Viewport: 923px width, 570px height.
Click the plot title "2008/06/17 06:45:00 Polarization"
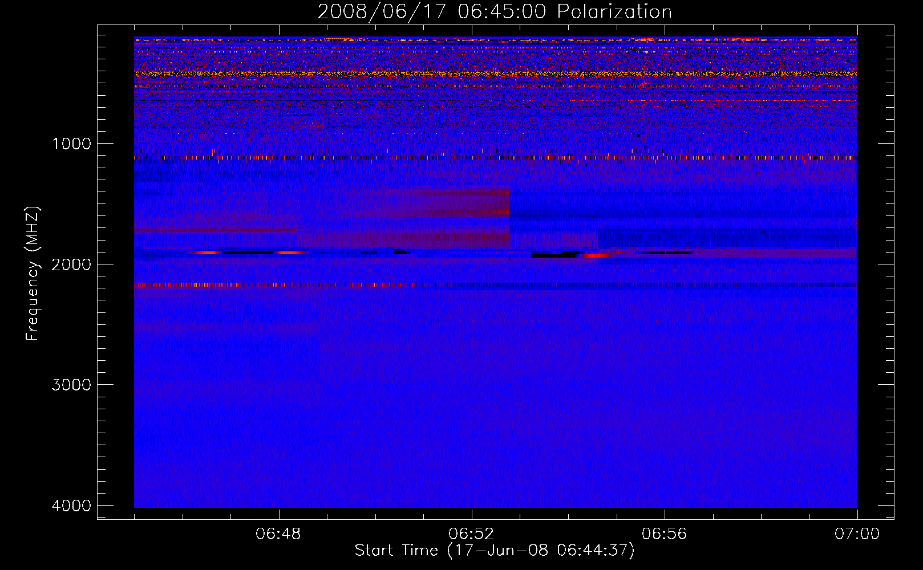tap(495, 11)
